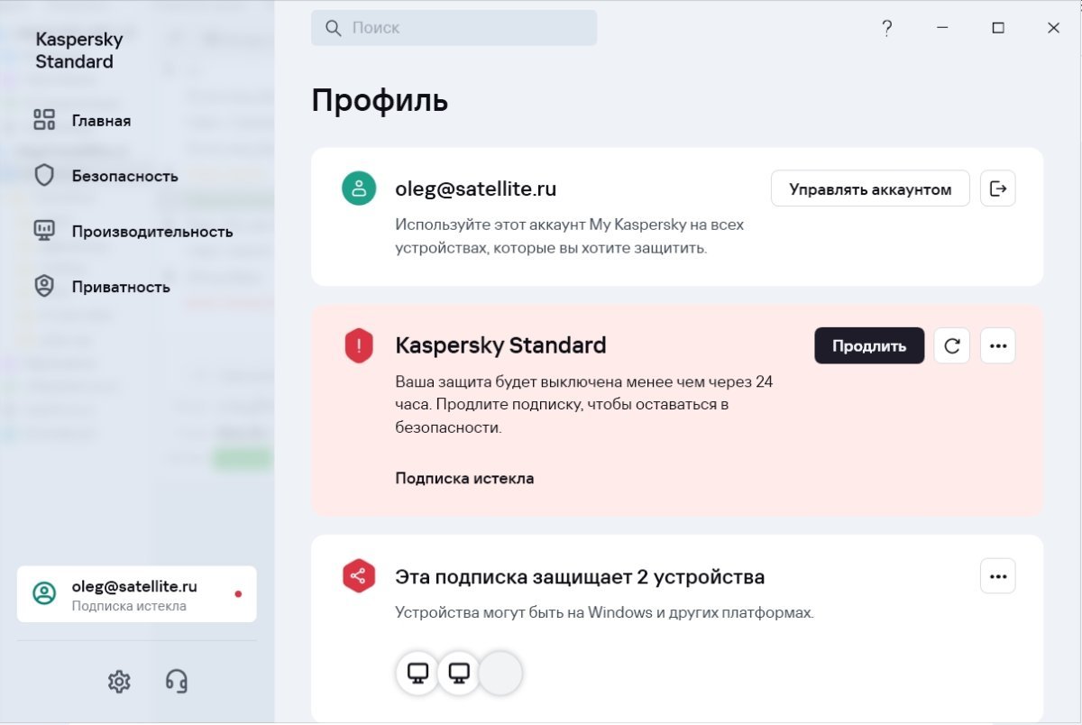Refresh subscription status icon
Viewport: 1082px width, 725px height.
pos(951,345)
